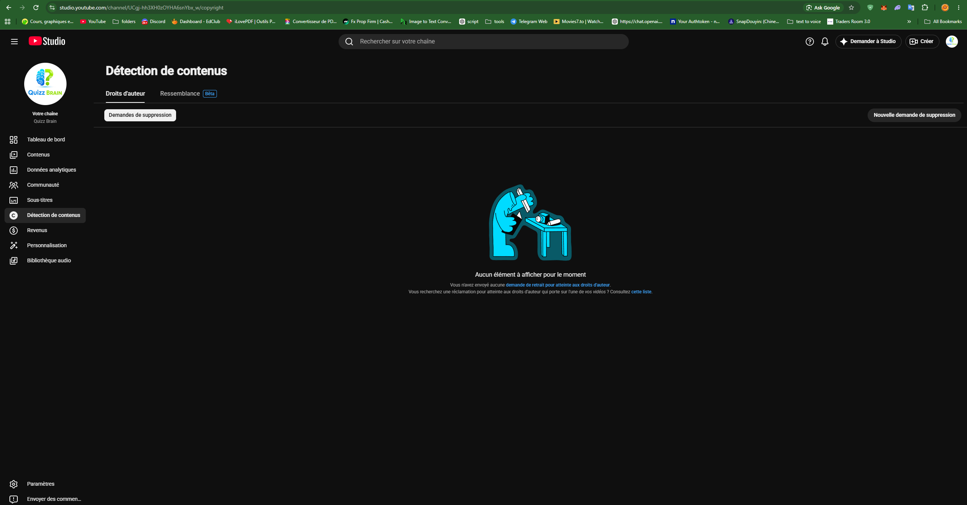Follow the cette liste link
This screenshot has width=967, height=505.
(x=641, y=292)
